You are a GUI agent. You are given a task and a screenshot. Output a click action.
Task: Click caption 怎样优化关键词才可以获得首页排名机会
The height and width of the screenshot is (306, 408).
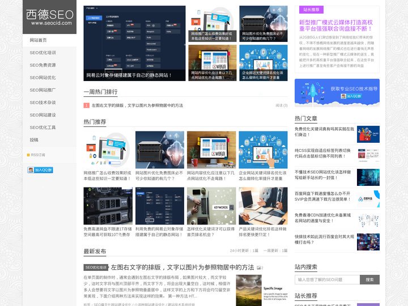point(211,232)
